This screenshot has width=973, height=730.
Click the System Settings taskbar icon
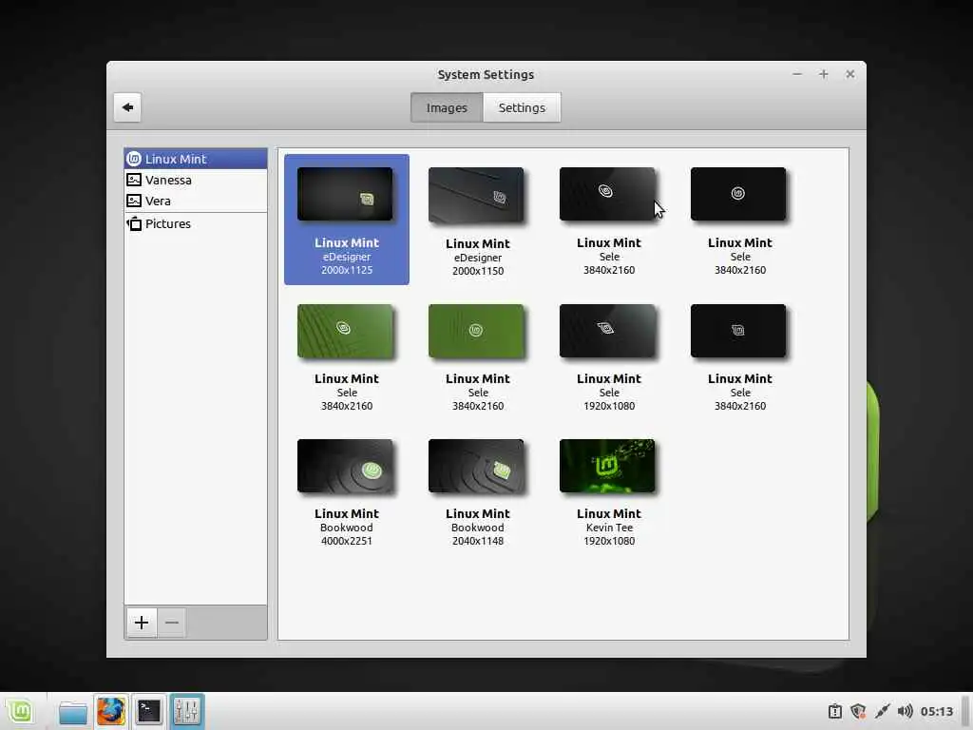(187, 711)
